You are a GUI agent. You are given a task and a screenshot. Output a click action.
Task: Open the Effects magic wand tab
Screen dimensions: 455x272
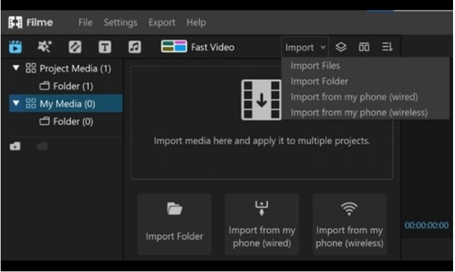click(x=44, y=47)
